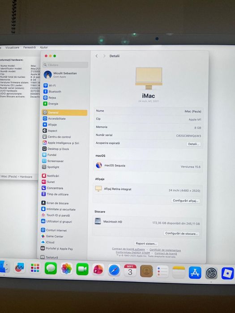This screenshot has height=313, width=235.
Task: Open Roblox from the Dock
Action: 227,274
